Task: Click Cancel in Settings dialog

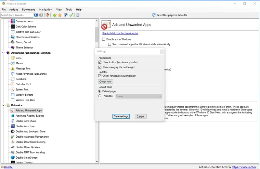Action: pyautogui.click(x=140, y=117)
